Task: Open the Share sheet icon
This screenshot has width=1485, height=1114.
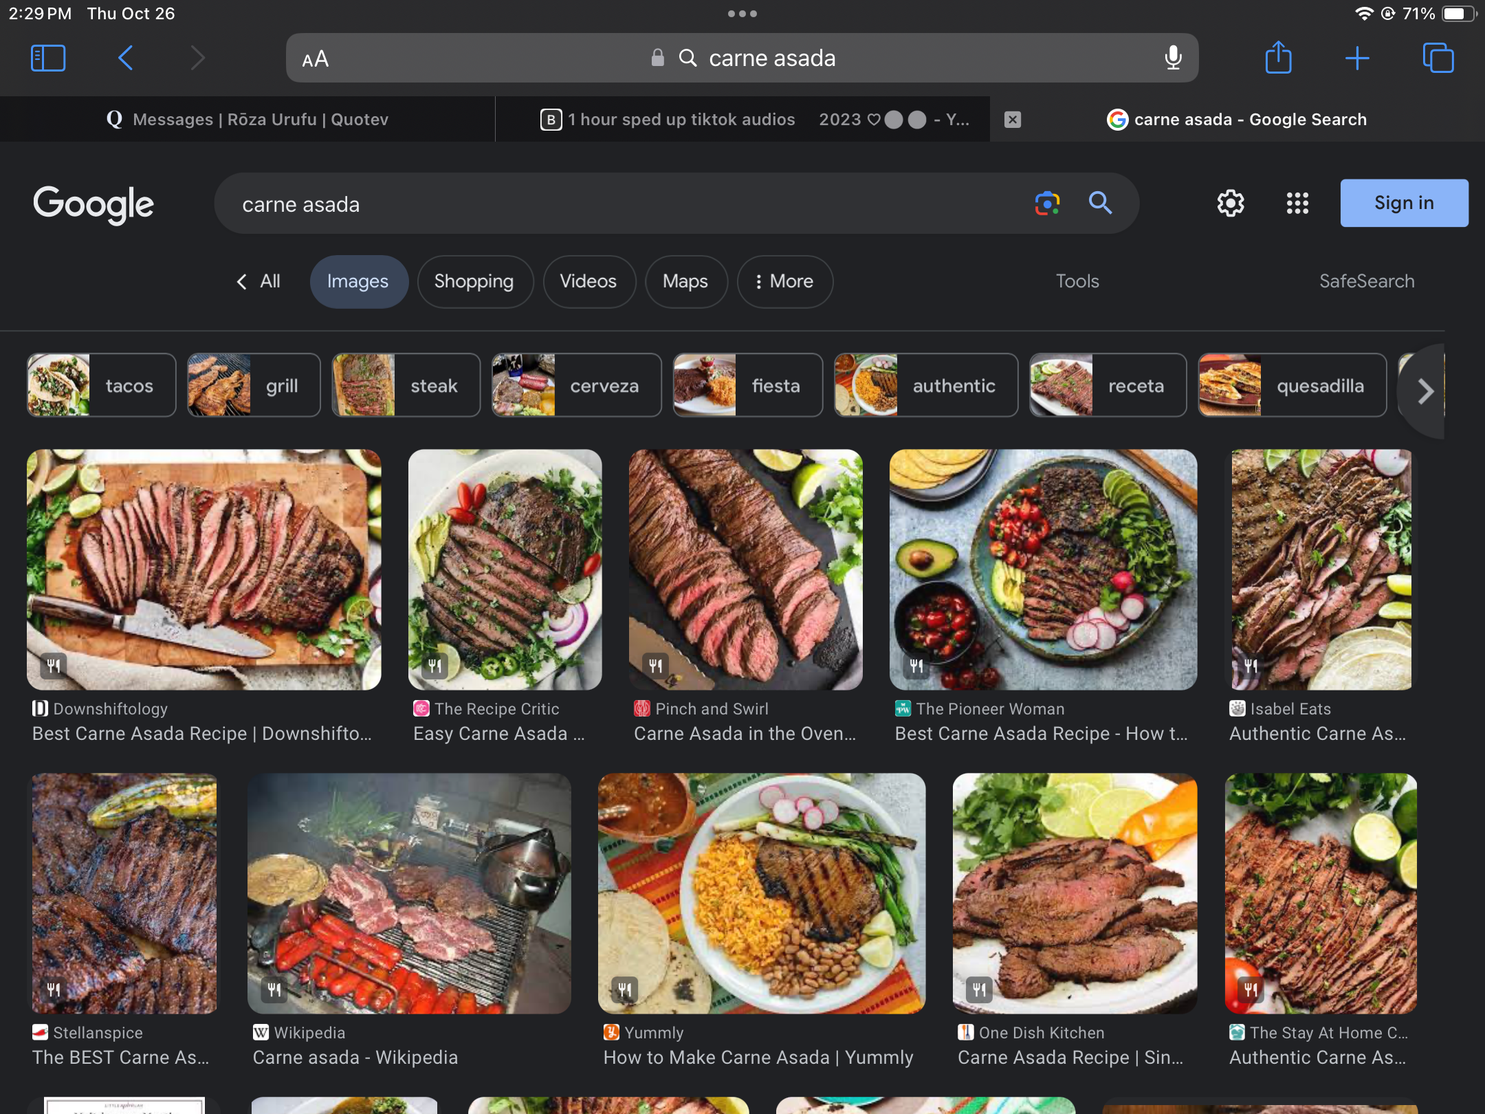Action: click(1278, 58)
